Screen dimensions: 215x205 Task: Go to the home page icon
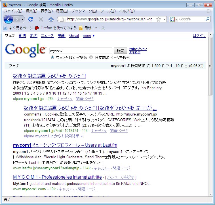(x=51, y=19)
